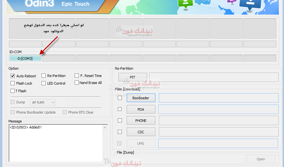
Task: Select the 0:[COM3] port box
Action: point(25,58)
